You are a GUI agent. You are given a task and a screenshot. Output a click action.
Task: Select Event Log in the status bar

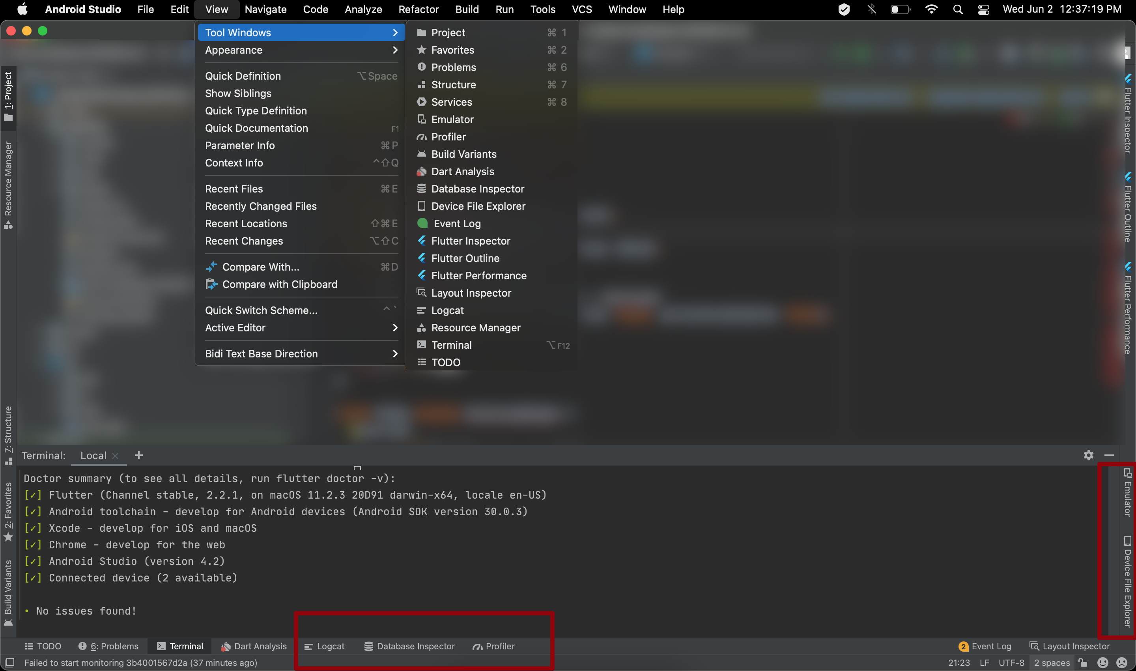pyautogui.click(x=985, y=646)
